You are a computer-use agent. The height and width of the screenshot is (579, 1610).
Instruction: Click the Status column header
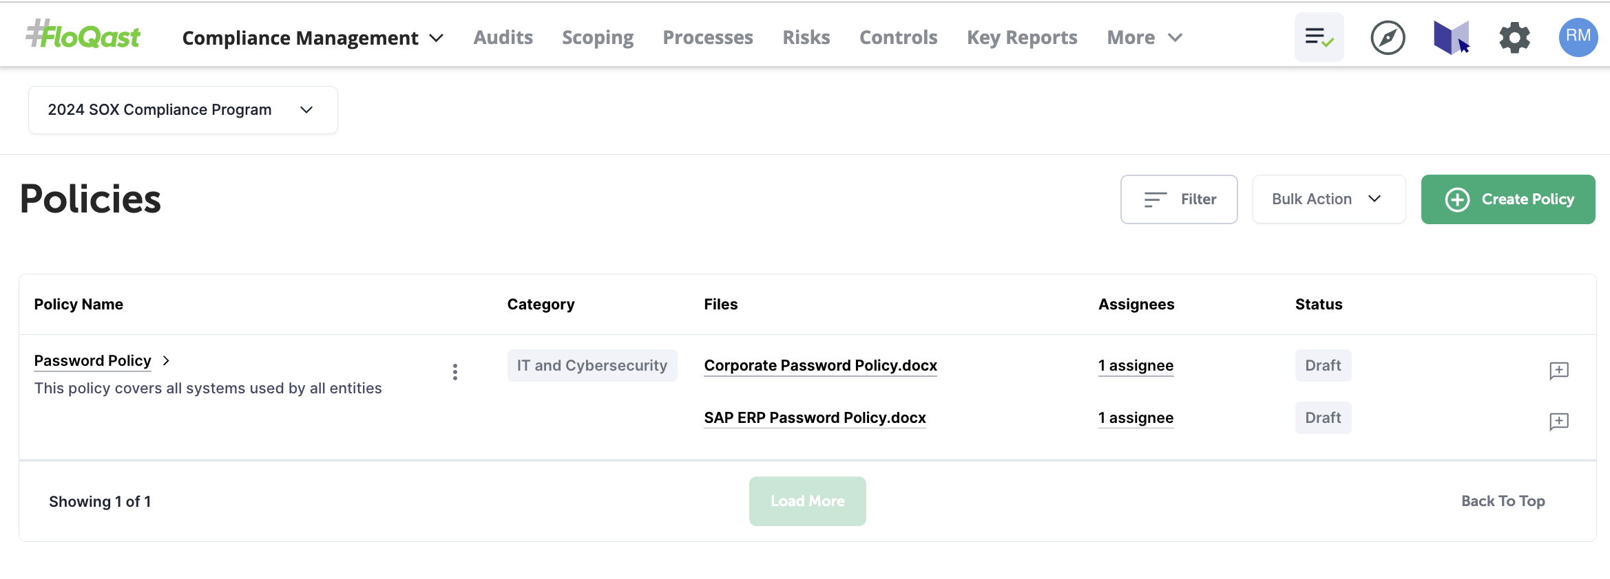tap(1319, 305)
